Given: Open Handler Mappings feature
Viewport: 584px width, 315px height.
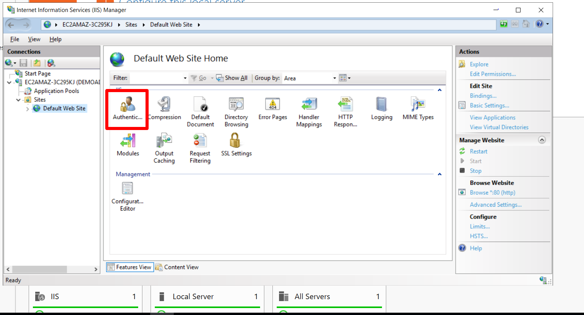Looking at the screenshot, I should point(309,112).
